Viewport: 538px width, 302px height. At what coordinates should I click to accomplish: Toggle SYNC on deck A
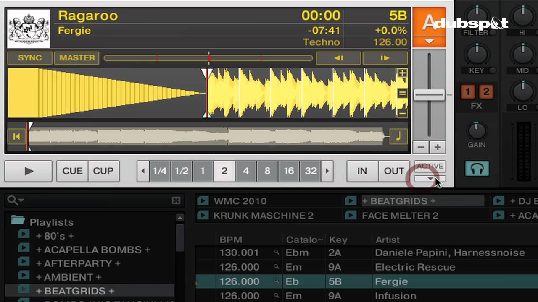30,58
